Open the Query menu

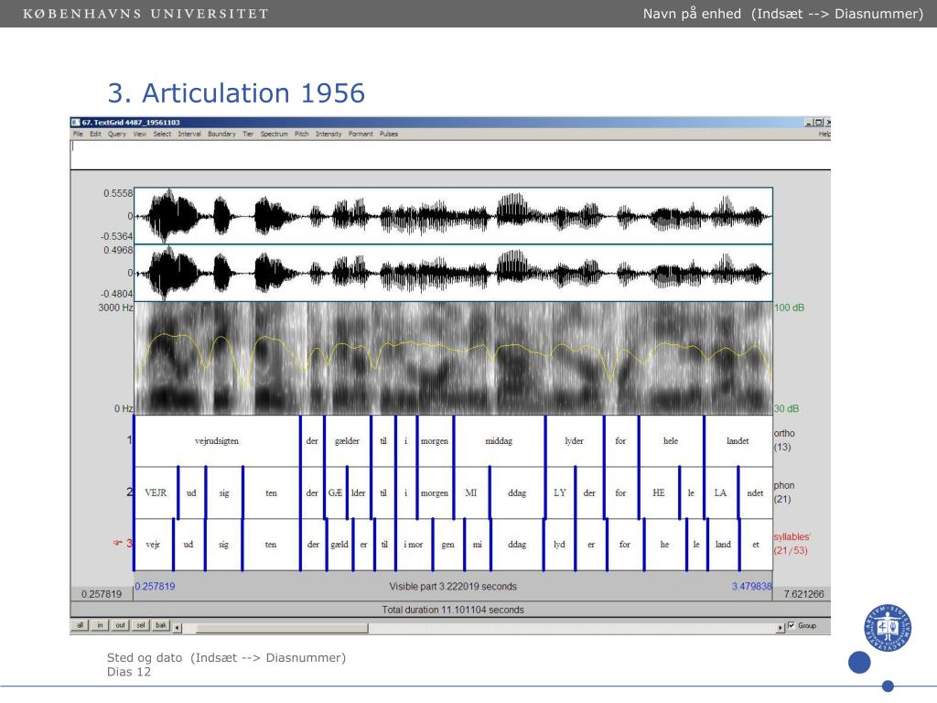click(x=117, y=134)
